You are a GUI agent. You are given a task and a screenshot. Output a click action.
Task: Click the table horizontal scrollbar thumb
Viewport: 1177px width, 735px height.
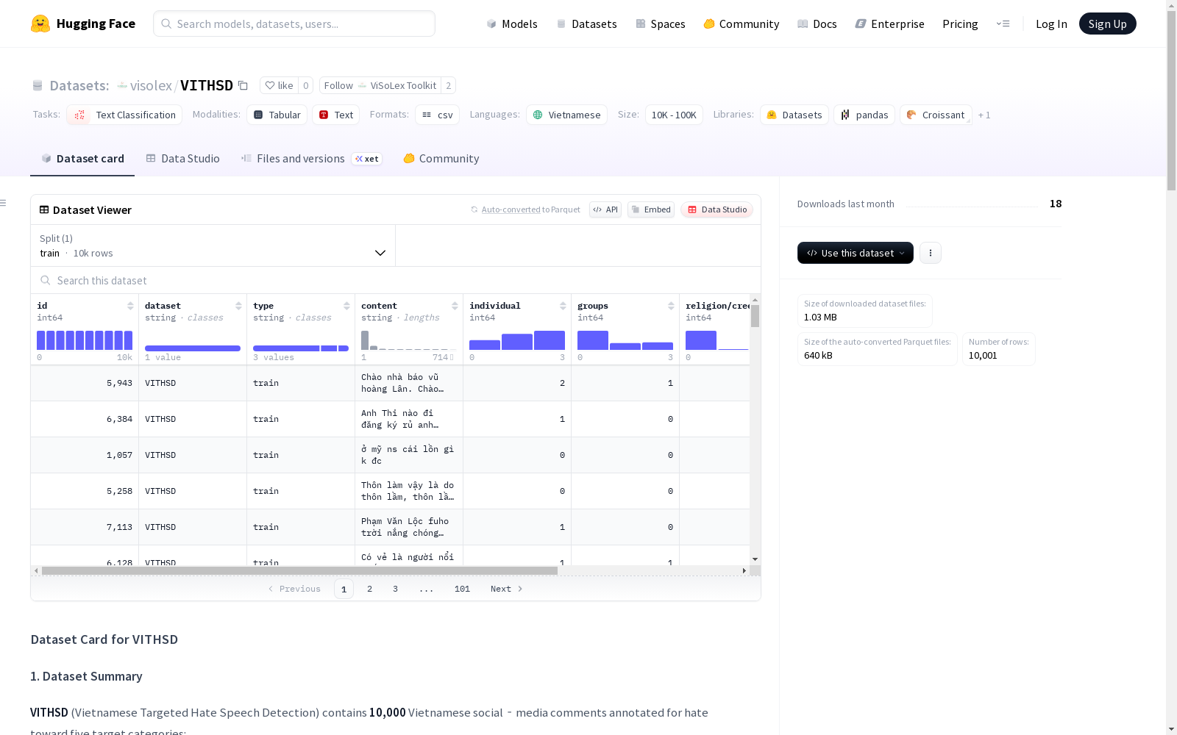click(299, 570)
